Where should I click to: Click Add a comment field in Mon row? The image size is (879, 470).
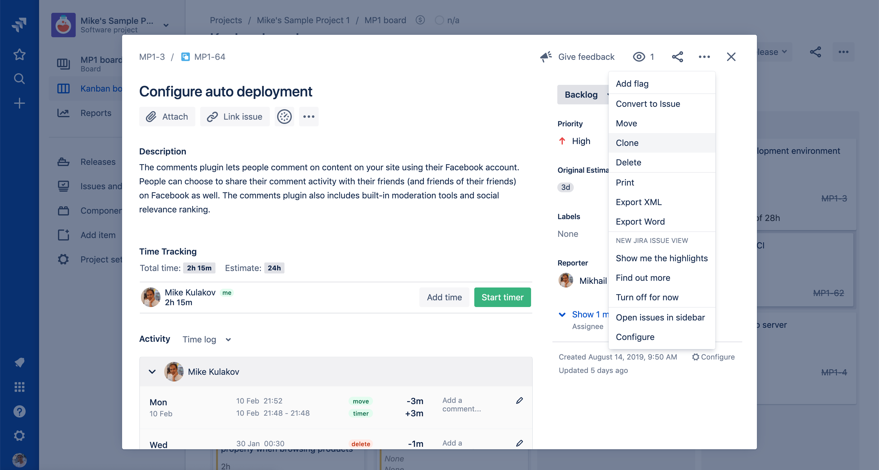pos(461,404)
